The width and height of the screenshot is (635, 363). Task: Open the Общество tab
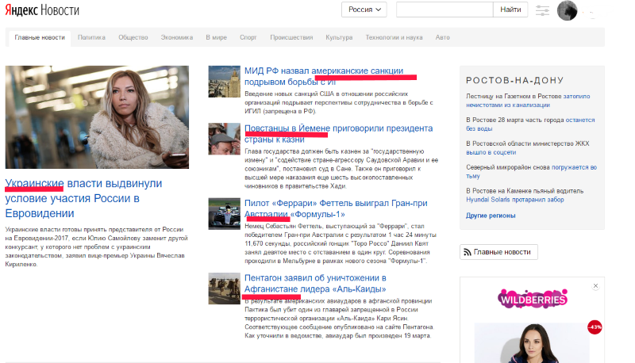[133, 37]
